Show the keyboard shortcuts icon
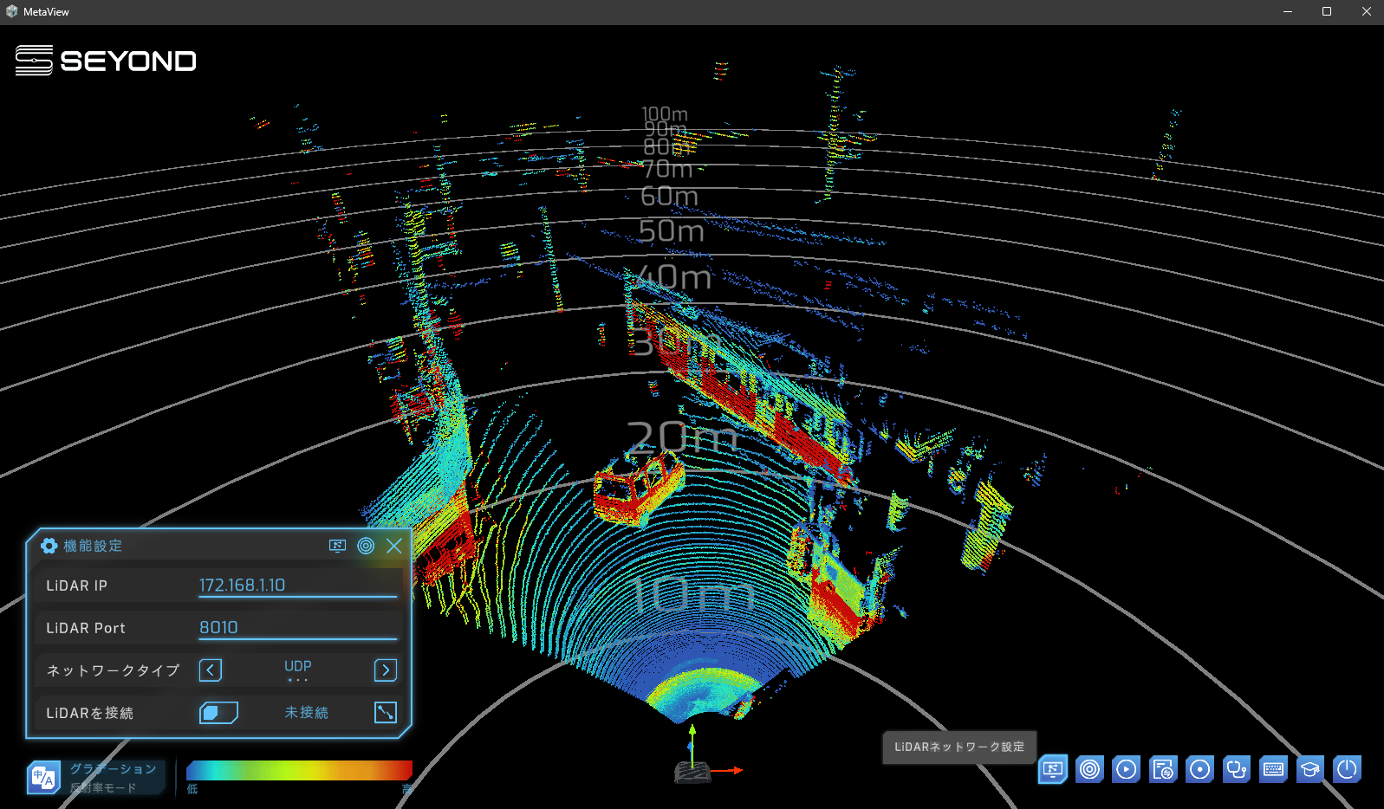The width and height of the screenshot is (1384, 809). [x=1273, y=769]
